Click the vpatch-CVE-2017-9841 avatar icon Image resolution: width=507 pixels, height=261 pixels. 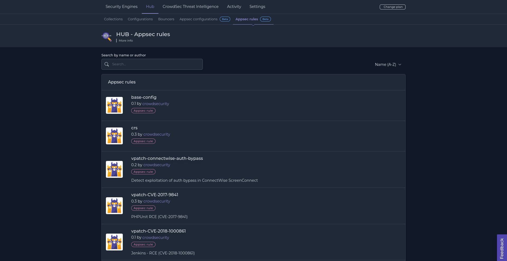click(114, 206)
